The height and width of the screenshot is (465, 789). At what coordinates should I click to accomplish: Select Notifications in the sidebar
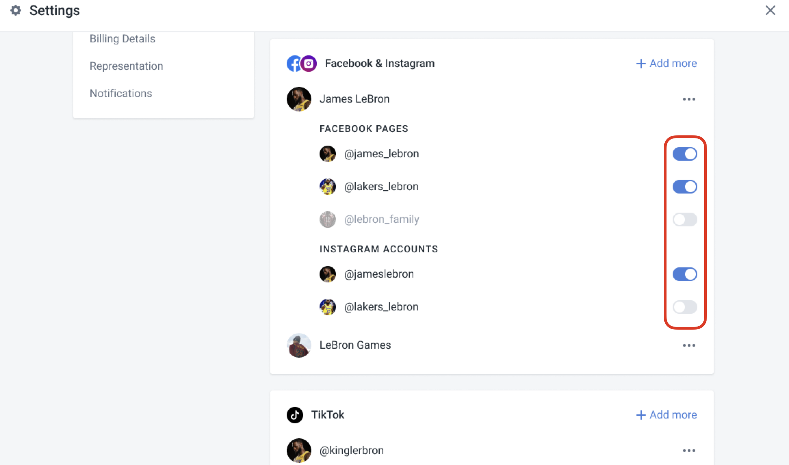point(121,93)
